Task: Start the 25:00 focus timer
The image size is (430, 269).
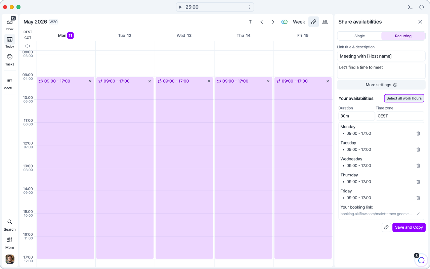Action: point(180,7)
